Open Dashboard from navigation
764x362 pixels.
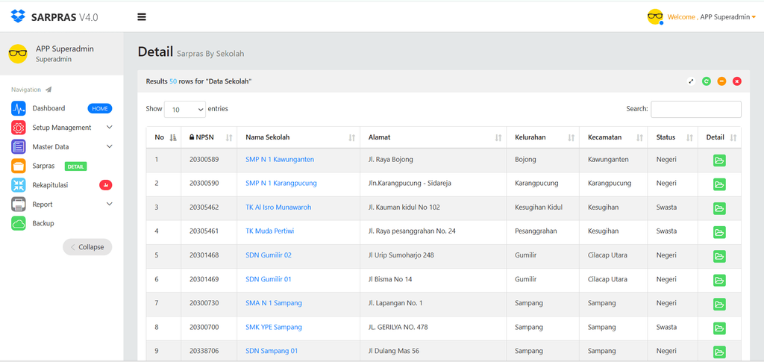point(48,108)
